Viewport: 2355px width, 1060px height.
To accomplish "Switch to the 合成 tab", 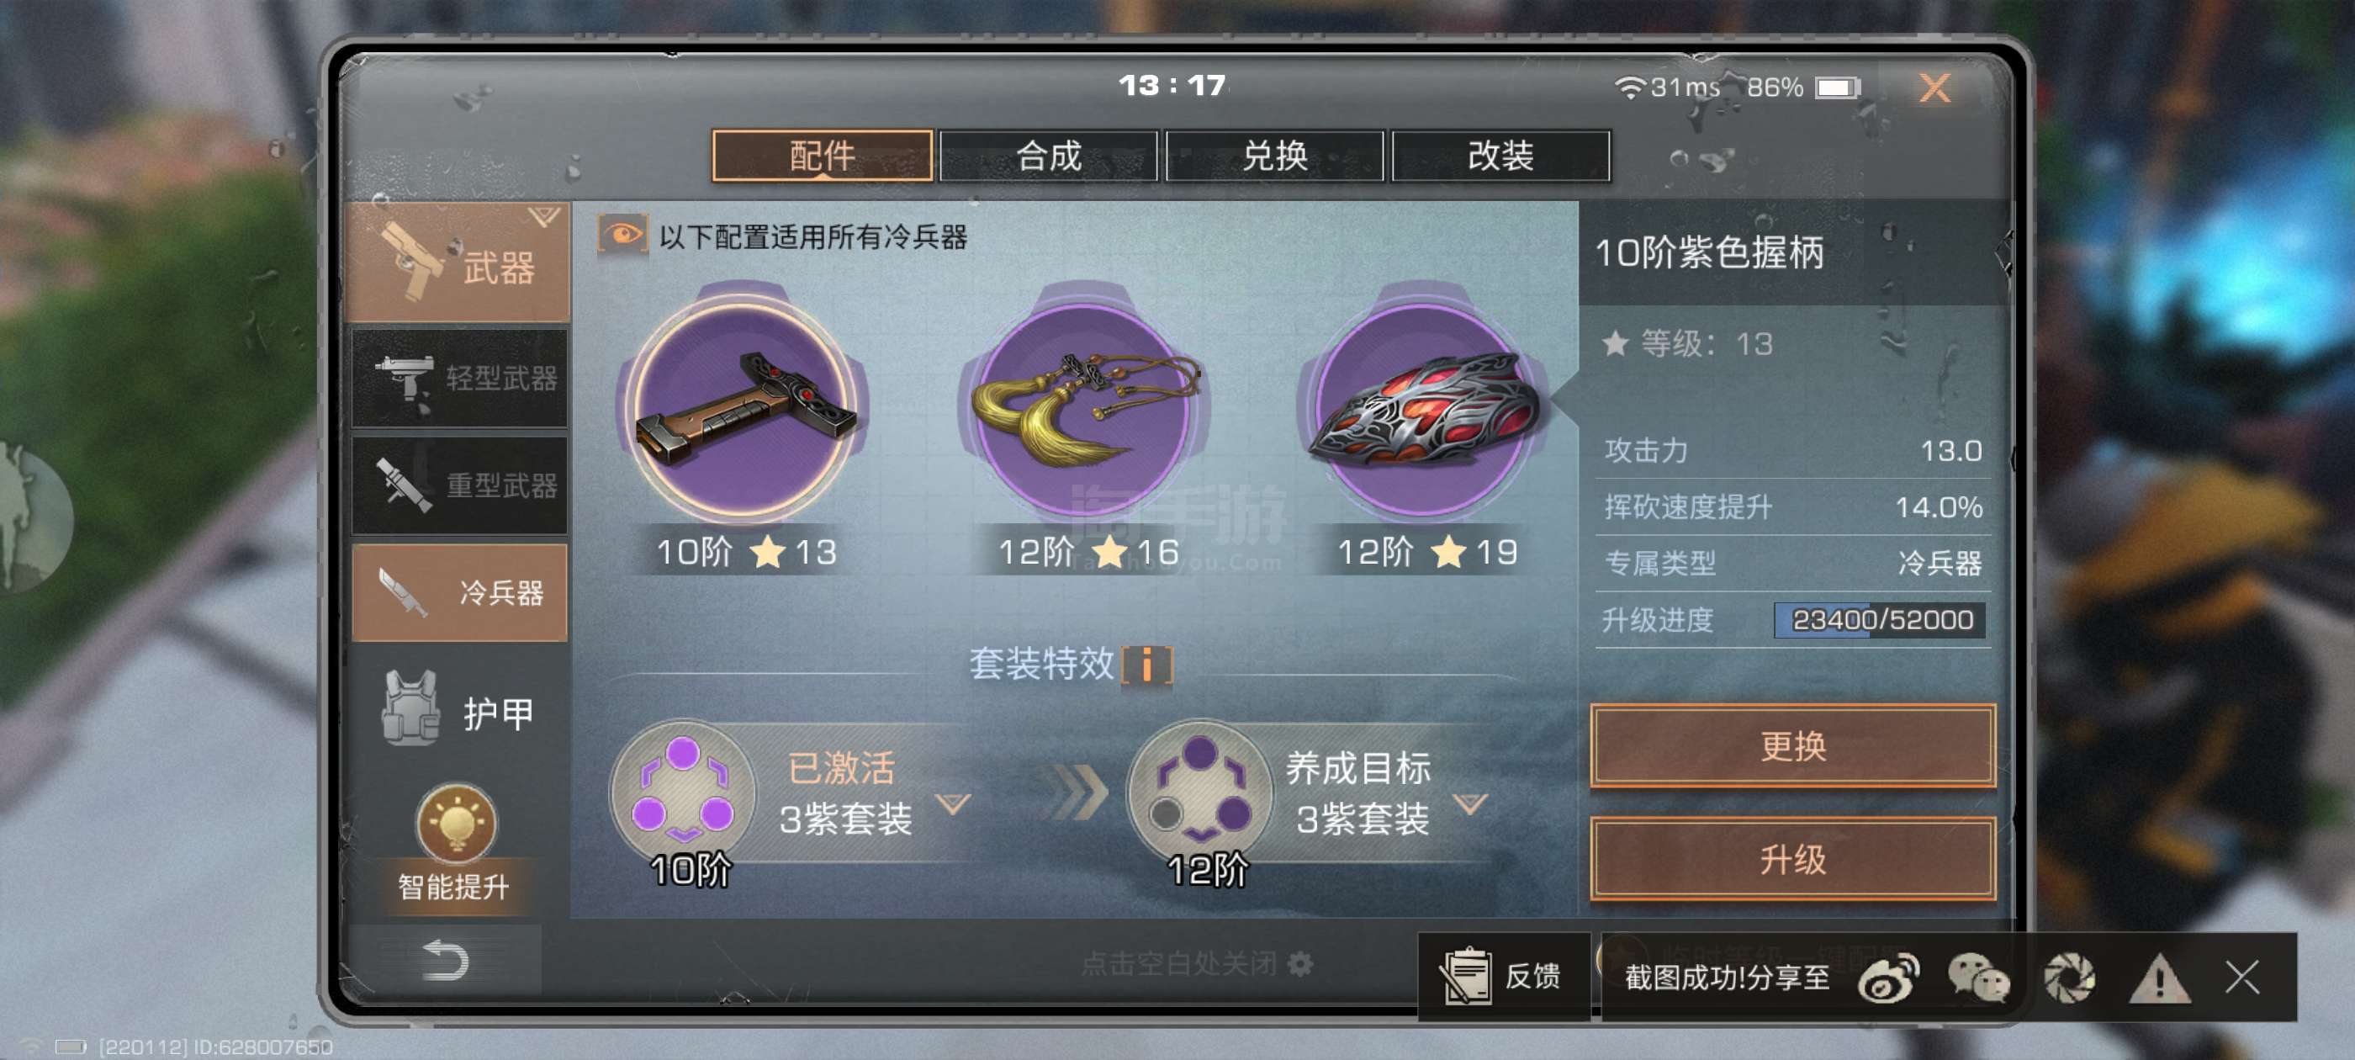I will click(x=1049, y=156).
